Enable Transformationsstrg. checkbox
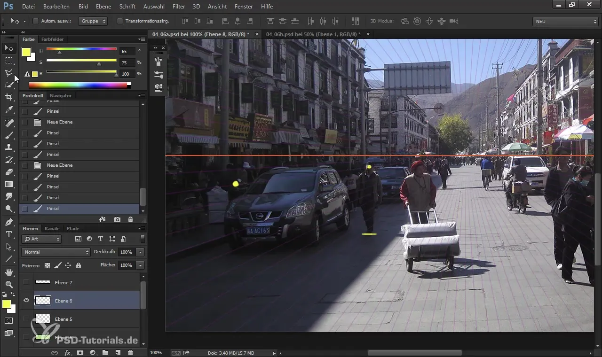The image size is (602, 357). (119, 21)
